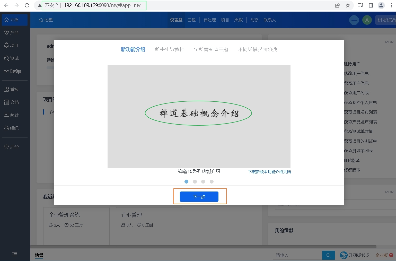The width and height of the screenshot is (396, 261).
Task: Open 产品 in the left sidebar
Action: [15, 33]
